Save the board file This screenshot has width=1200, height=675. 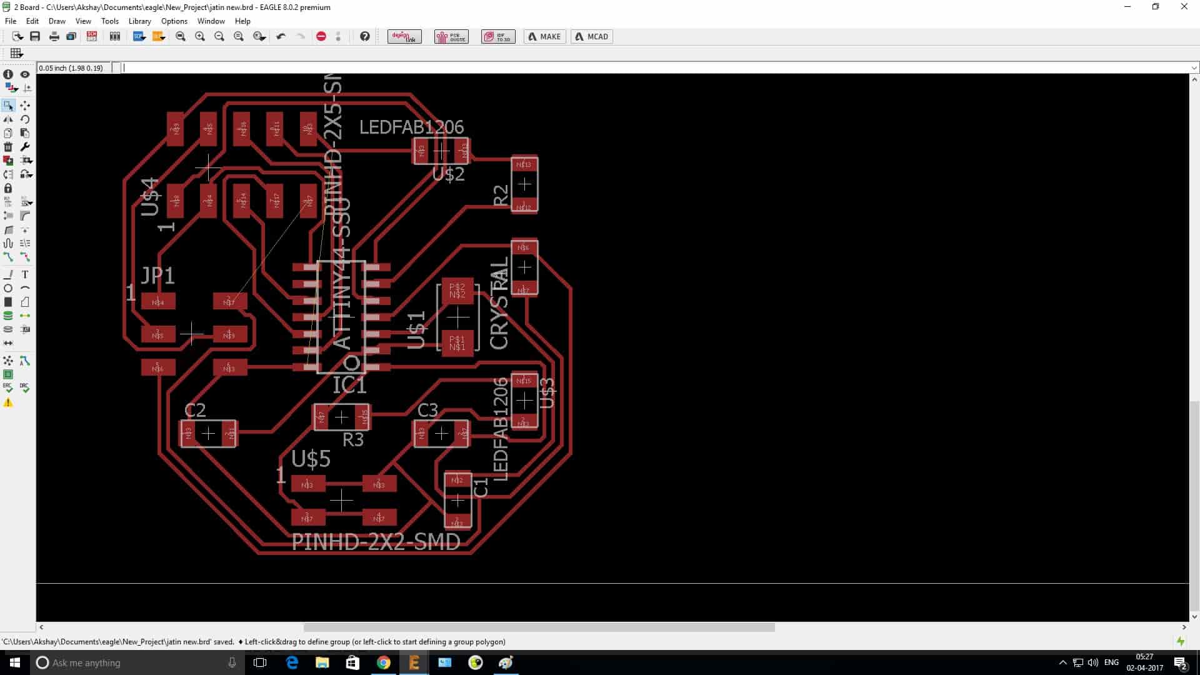[x=35, y=36]
